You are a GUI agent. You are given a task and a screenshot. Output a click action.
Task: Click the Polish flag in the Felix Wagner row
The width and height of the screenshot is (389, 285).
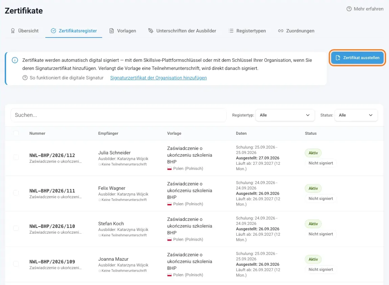[x=169, y=204]
